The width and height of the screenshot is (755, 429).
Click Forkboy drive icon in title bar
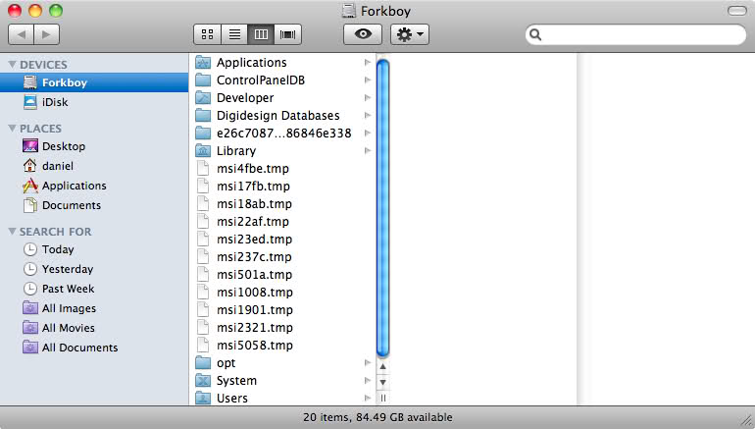pyautogui.click(x=349, y=11)
